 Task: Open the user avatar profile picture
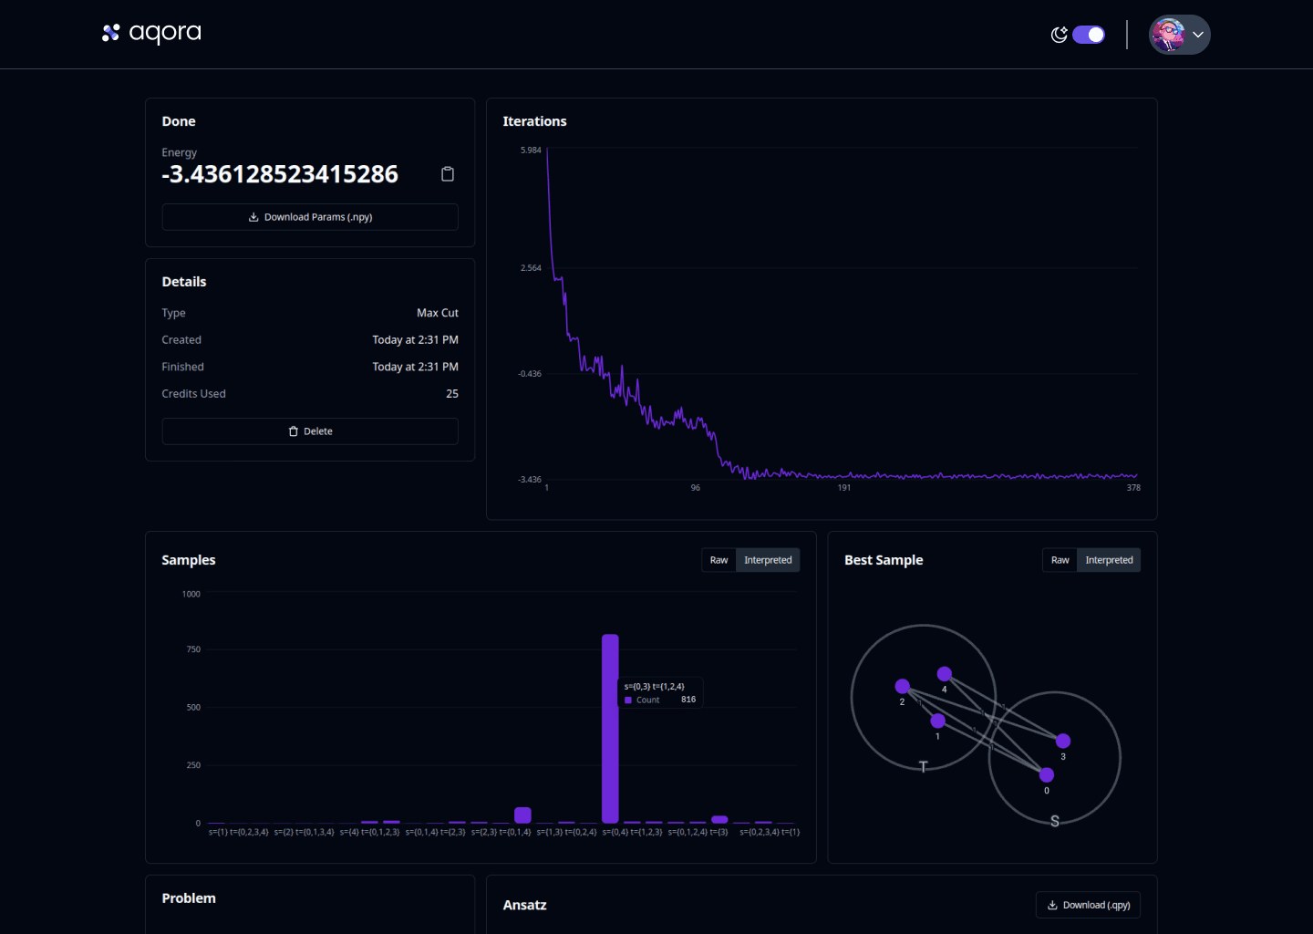(x=1168, y=35)
